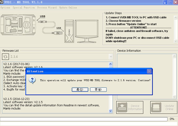The image size is (178, 126).
Task: Click the text 'V2.1.6 (2017-01-06)'
Action: click(x=16, y=64)
